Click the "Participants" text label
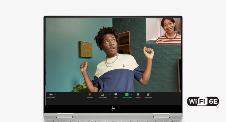 pos(103,97)
